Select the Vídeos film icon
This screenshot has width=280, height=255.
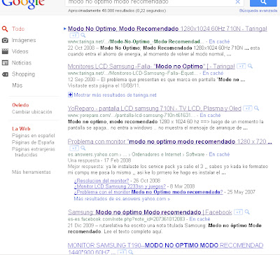pyautogui.click(x=5, y=51)
